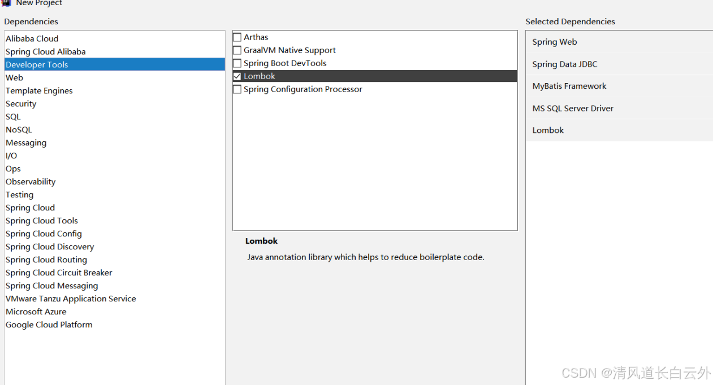The height and width of the screenshot is (385, 713).
Task: Select Microsoft Azure category
Action: [x=114, y=312]
